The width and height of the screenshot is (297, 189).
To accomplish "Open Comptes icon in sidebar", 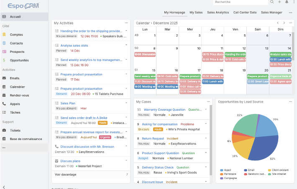I will (4, 34).
